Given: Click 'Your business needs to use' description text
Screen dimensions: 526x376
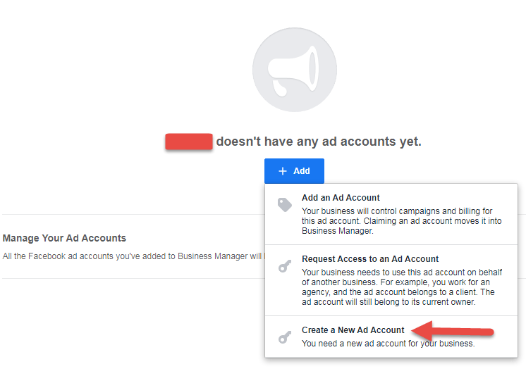Looking at the screenshot, I should point(402,287).
